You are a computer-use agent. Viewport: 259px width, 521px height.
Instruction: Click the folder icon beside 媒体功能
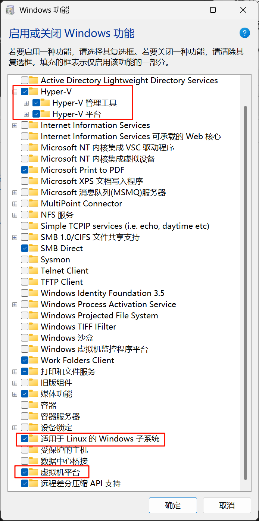point(34,394)
